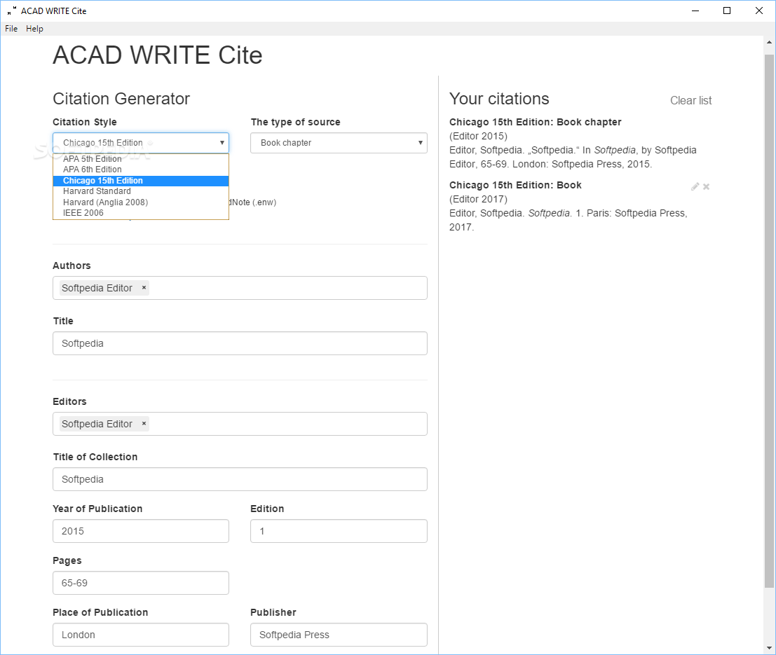Remove the Softpedia Editor tag from Authors
776x655 pixels.
[144, 288]
